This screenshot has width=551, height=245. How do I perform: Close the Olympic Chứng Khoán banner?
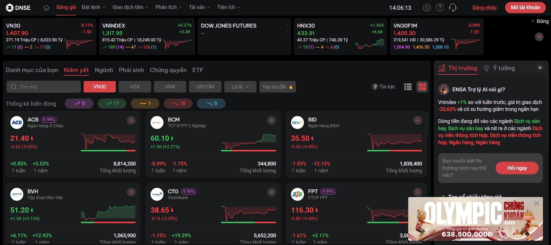coord(536,203)
